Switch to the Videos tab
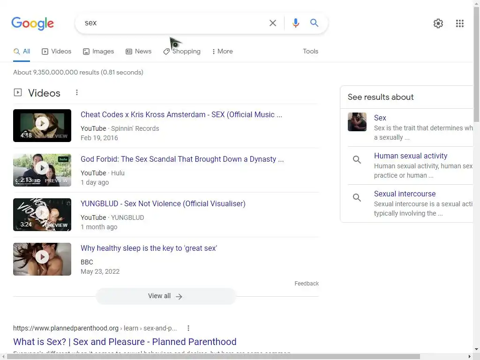 (57, 52)
